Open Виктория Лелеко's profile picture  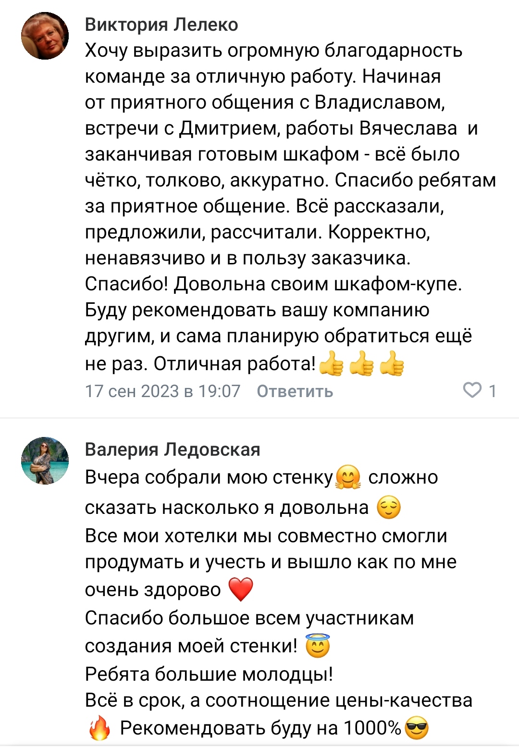(45, 36)
